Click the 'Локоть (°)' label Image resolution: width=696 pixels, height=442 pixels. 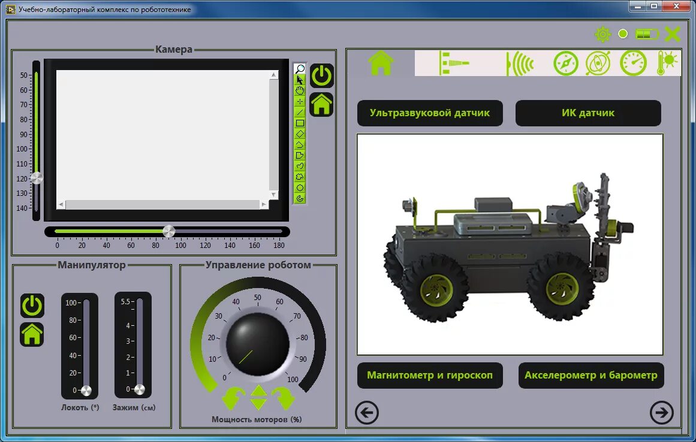click(80, 407)
